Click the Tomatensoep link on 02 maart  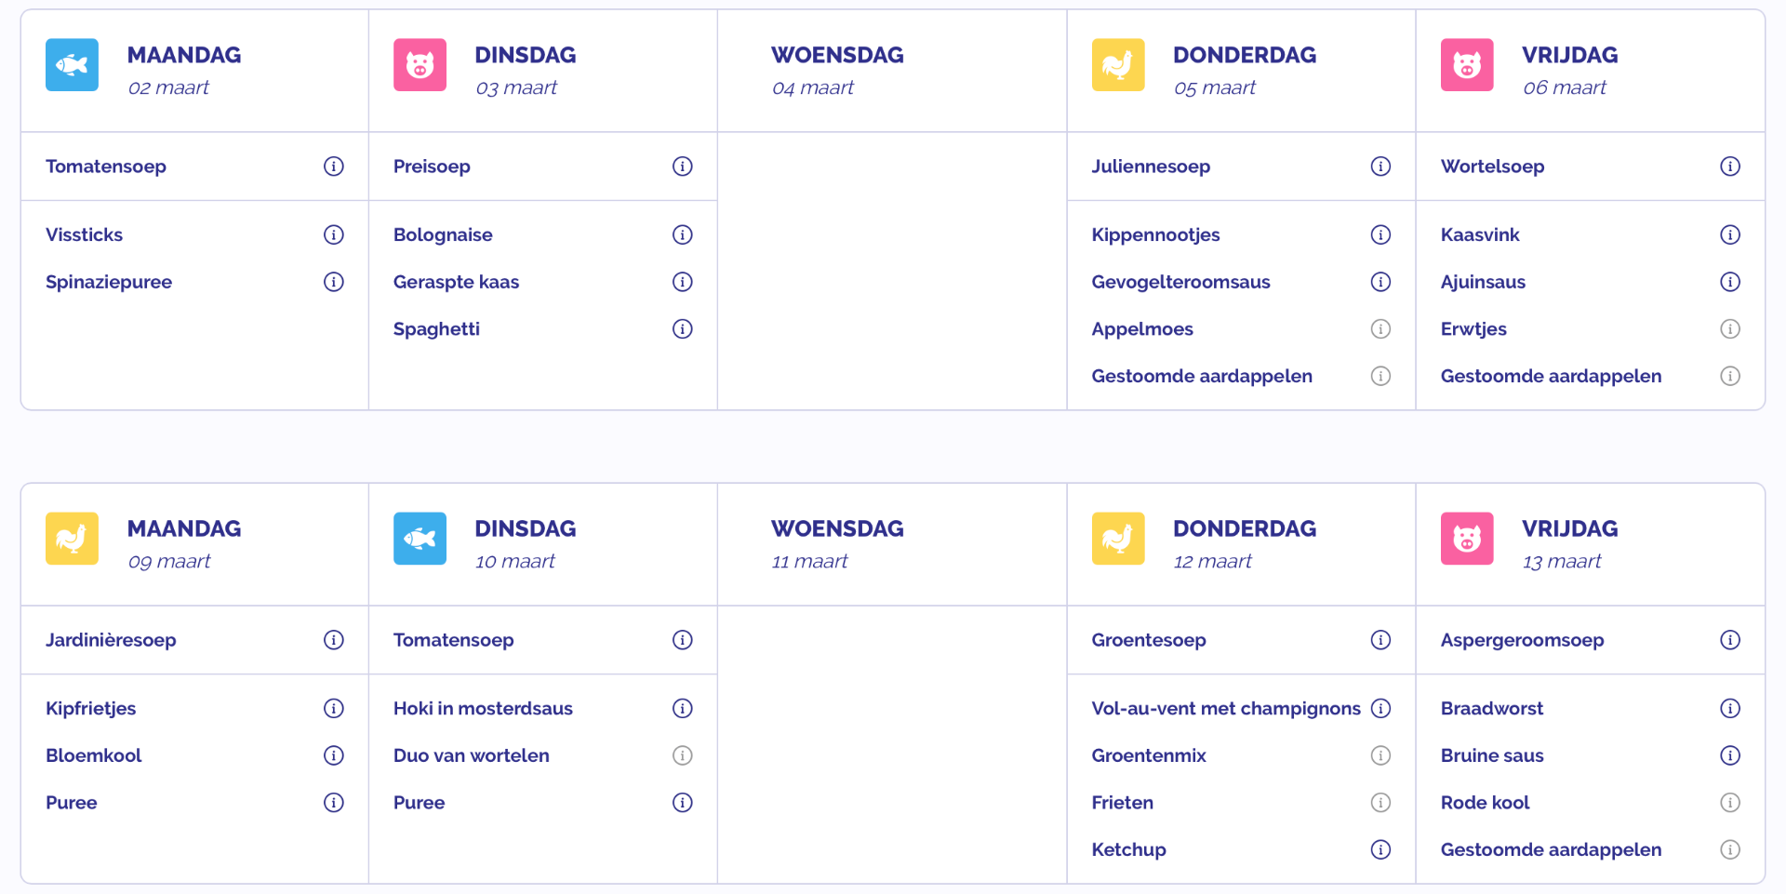(106, 167)
